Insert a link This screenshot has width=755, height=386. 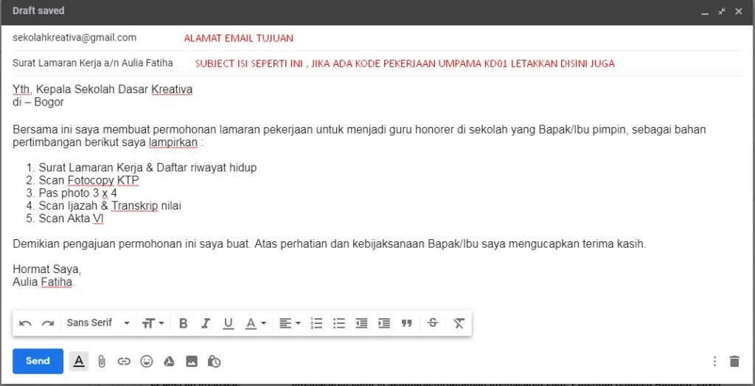(124, 361)
